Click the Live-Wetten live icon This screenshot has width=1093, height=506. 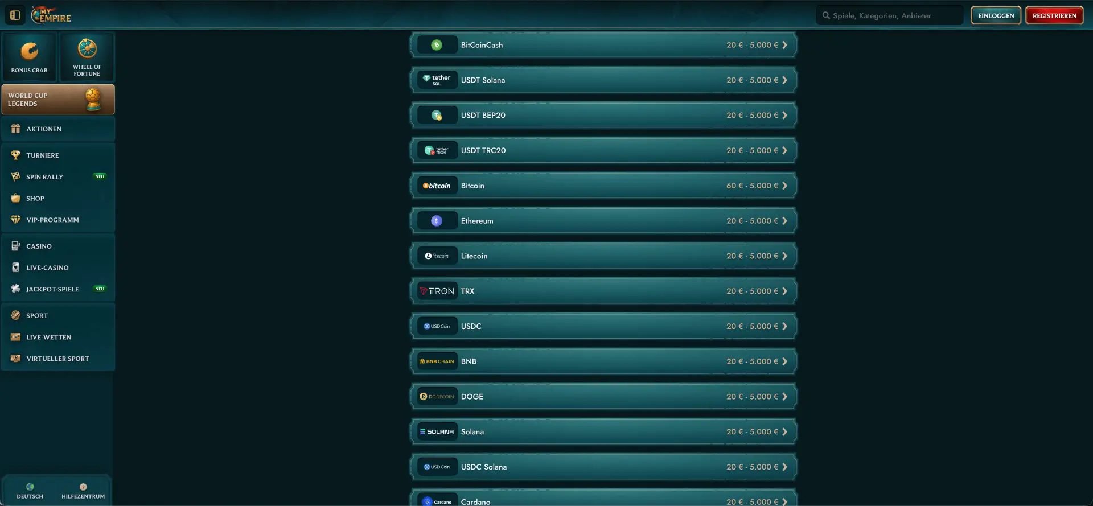coord(16,337)
